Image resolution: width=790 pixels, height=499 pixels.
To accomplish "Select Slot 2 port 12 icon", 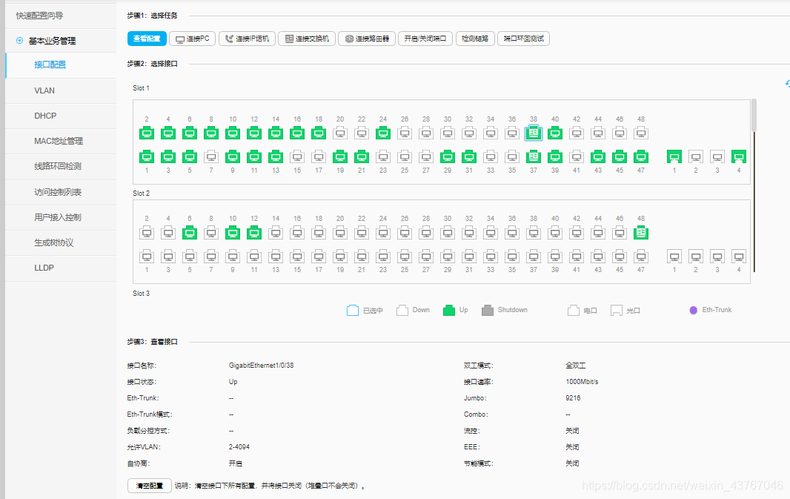I will [254, 232].
